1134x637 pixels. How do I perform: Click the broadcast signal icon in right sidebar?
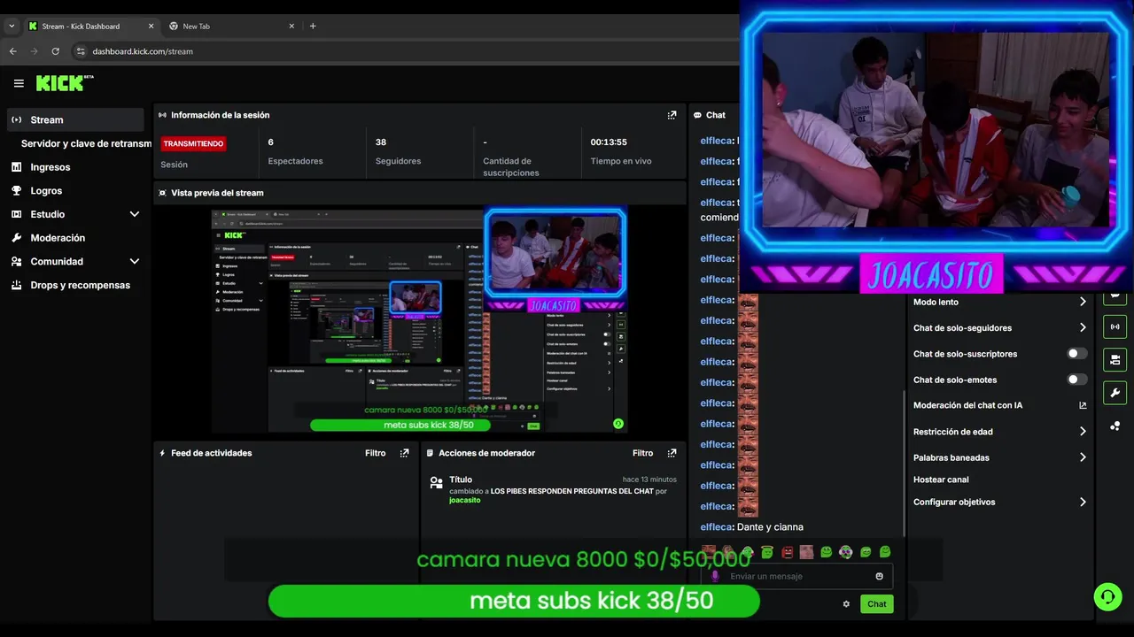[1115, 326]
